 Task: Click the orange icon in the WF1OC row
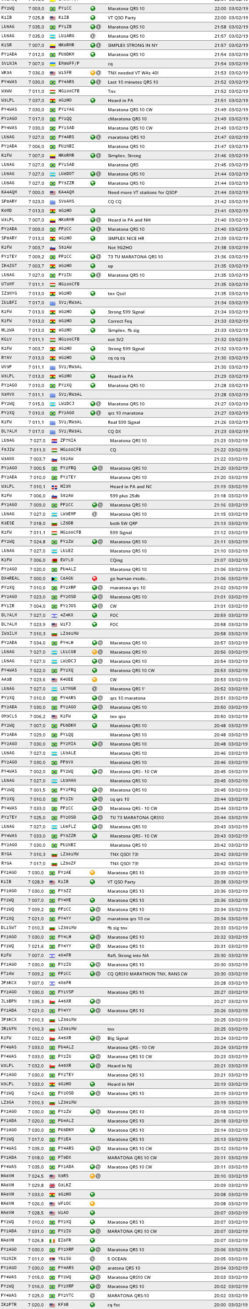[x=92, y=1203]
